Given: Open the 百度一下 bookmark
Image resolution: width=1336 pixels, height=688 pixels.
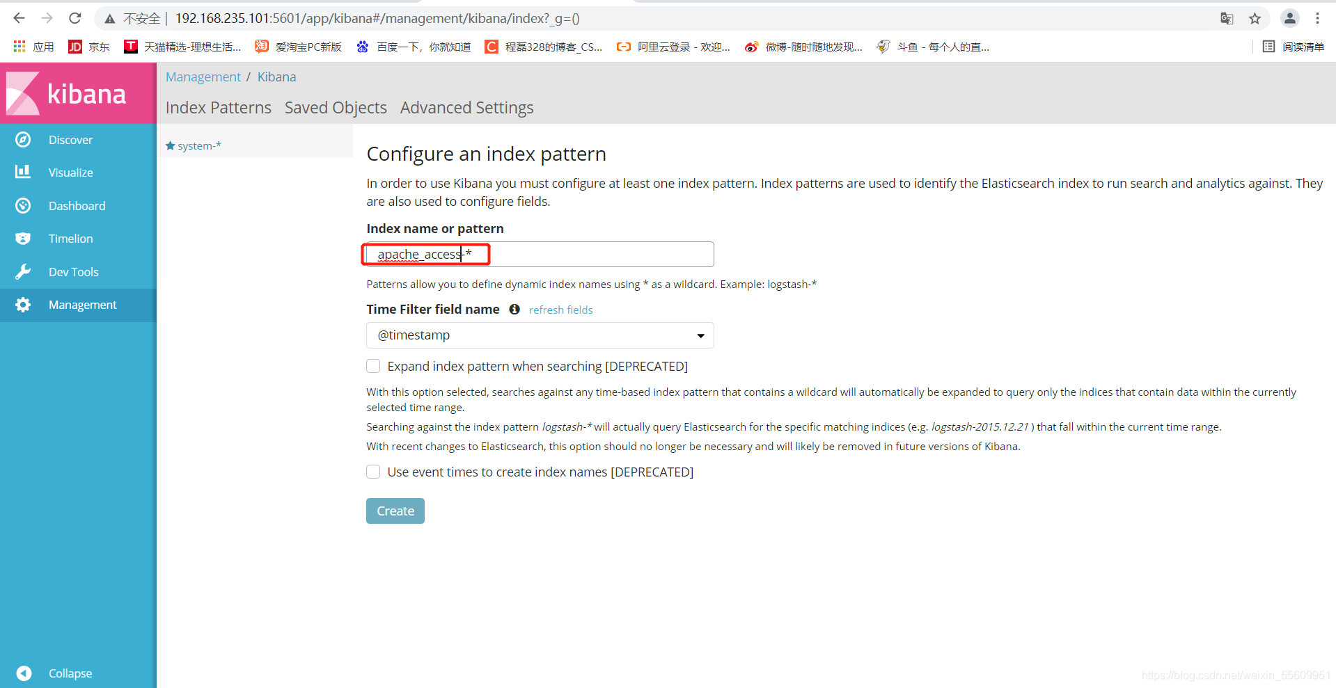Looking at the screenshot, I should [x=414, y=47].
